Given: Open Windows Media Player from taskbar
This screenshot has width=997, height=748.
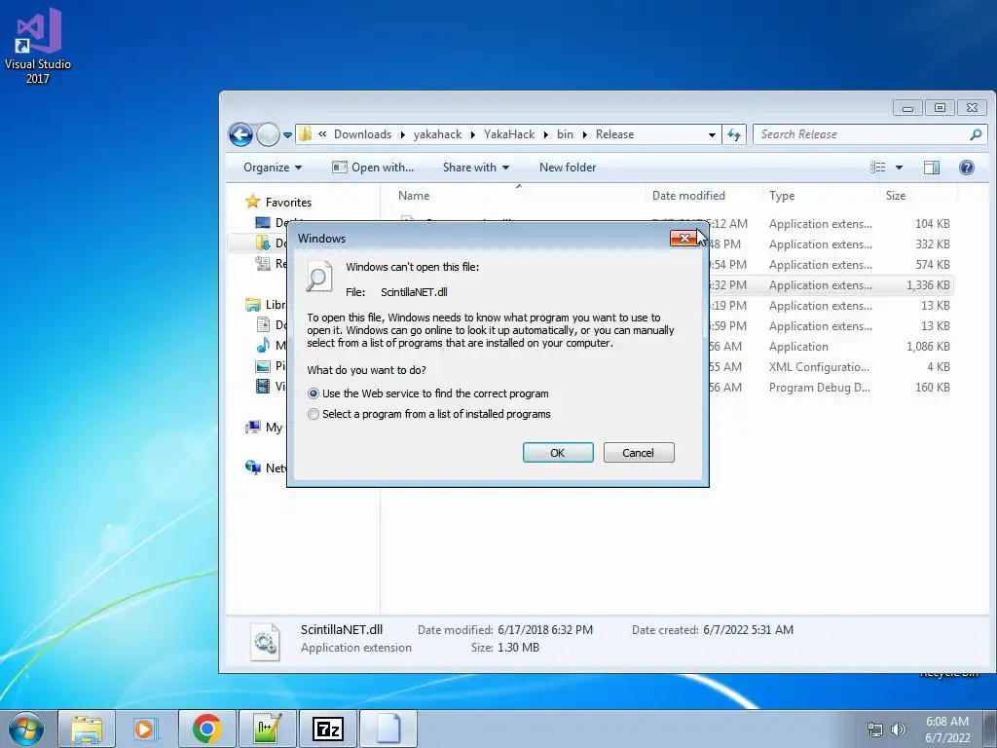Looking at the screenshot, I should click(146, 729).
